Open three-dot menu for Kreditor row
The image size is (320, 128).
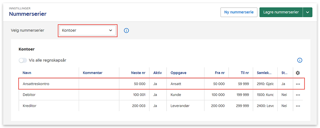pyautogui.click(x=298, y=106)
